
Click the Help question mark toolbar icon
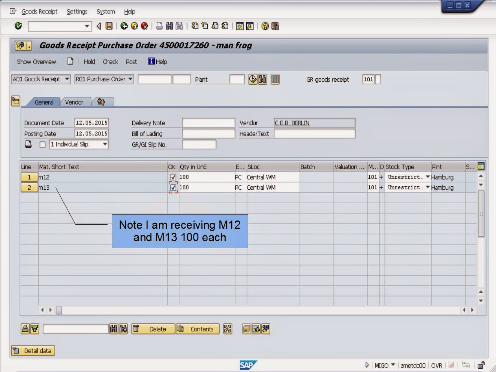pos(265,26)
